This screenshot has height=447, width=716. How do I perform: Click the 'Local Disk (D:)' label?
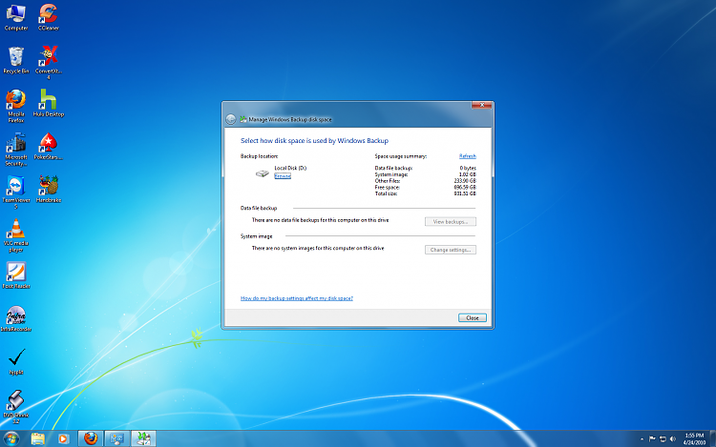(x=290, y=168)
